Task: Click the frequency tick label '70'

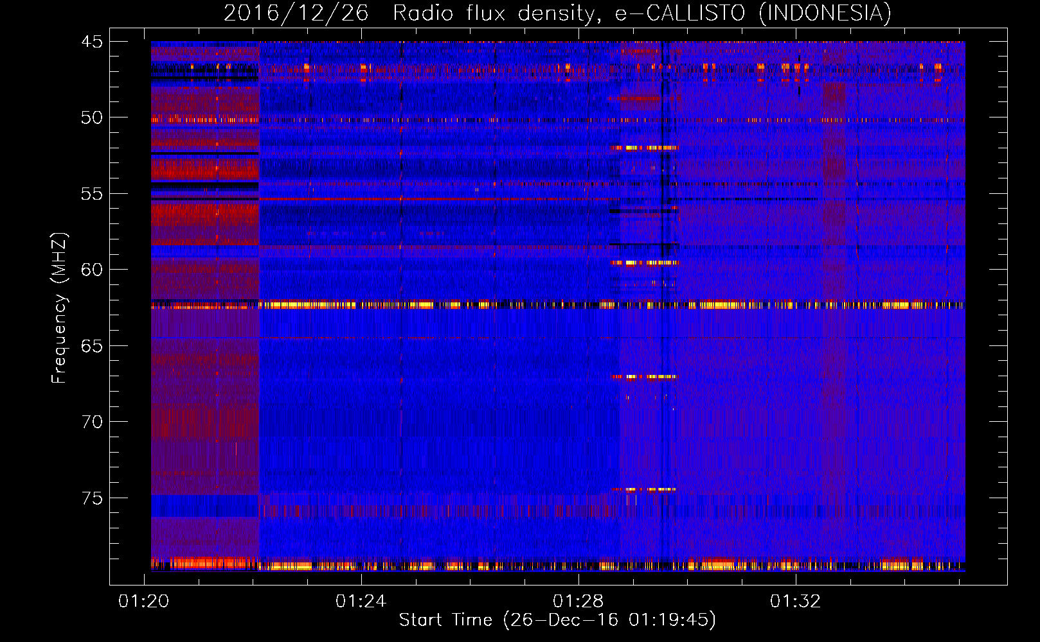Action: pyautogui.click(x=92, y=422)
